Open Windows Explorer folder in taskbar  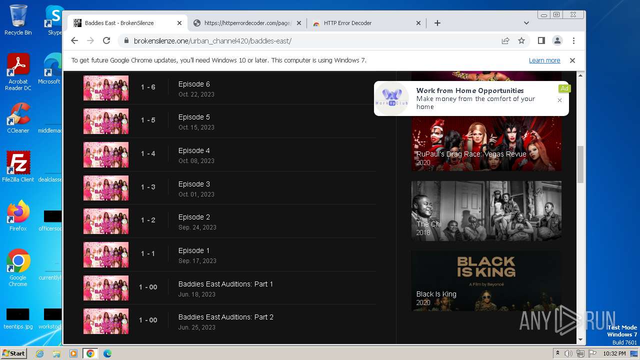[56, 353]
